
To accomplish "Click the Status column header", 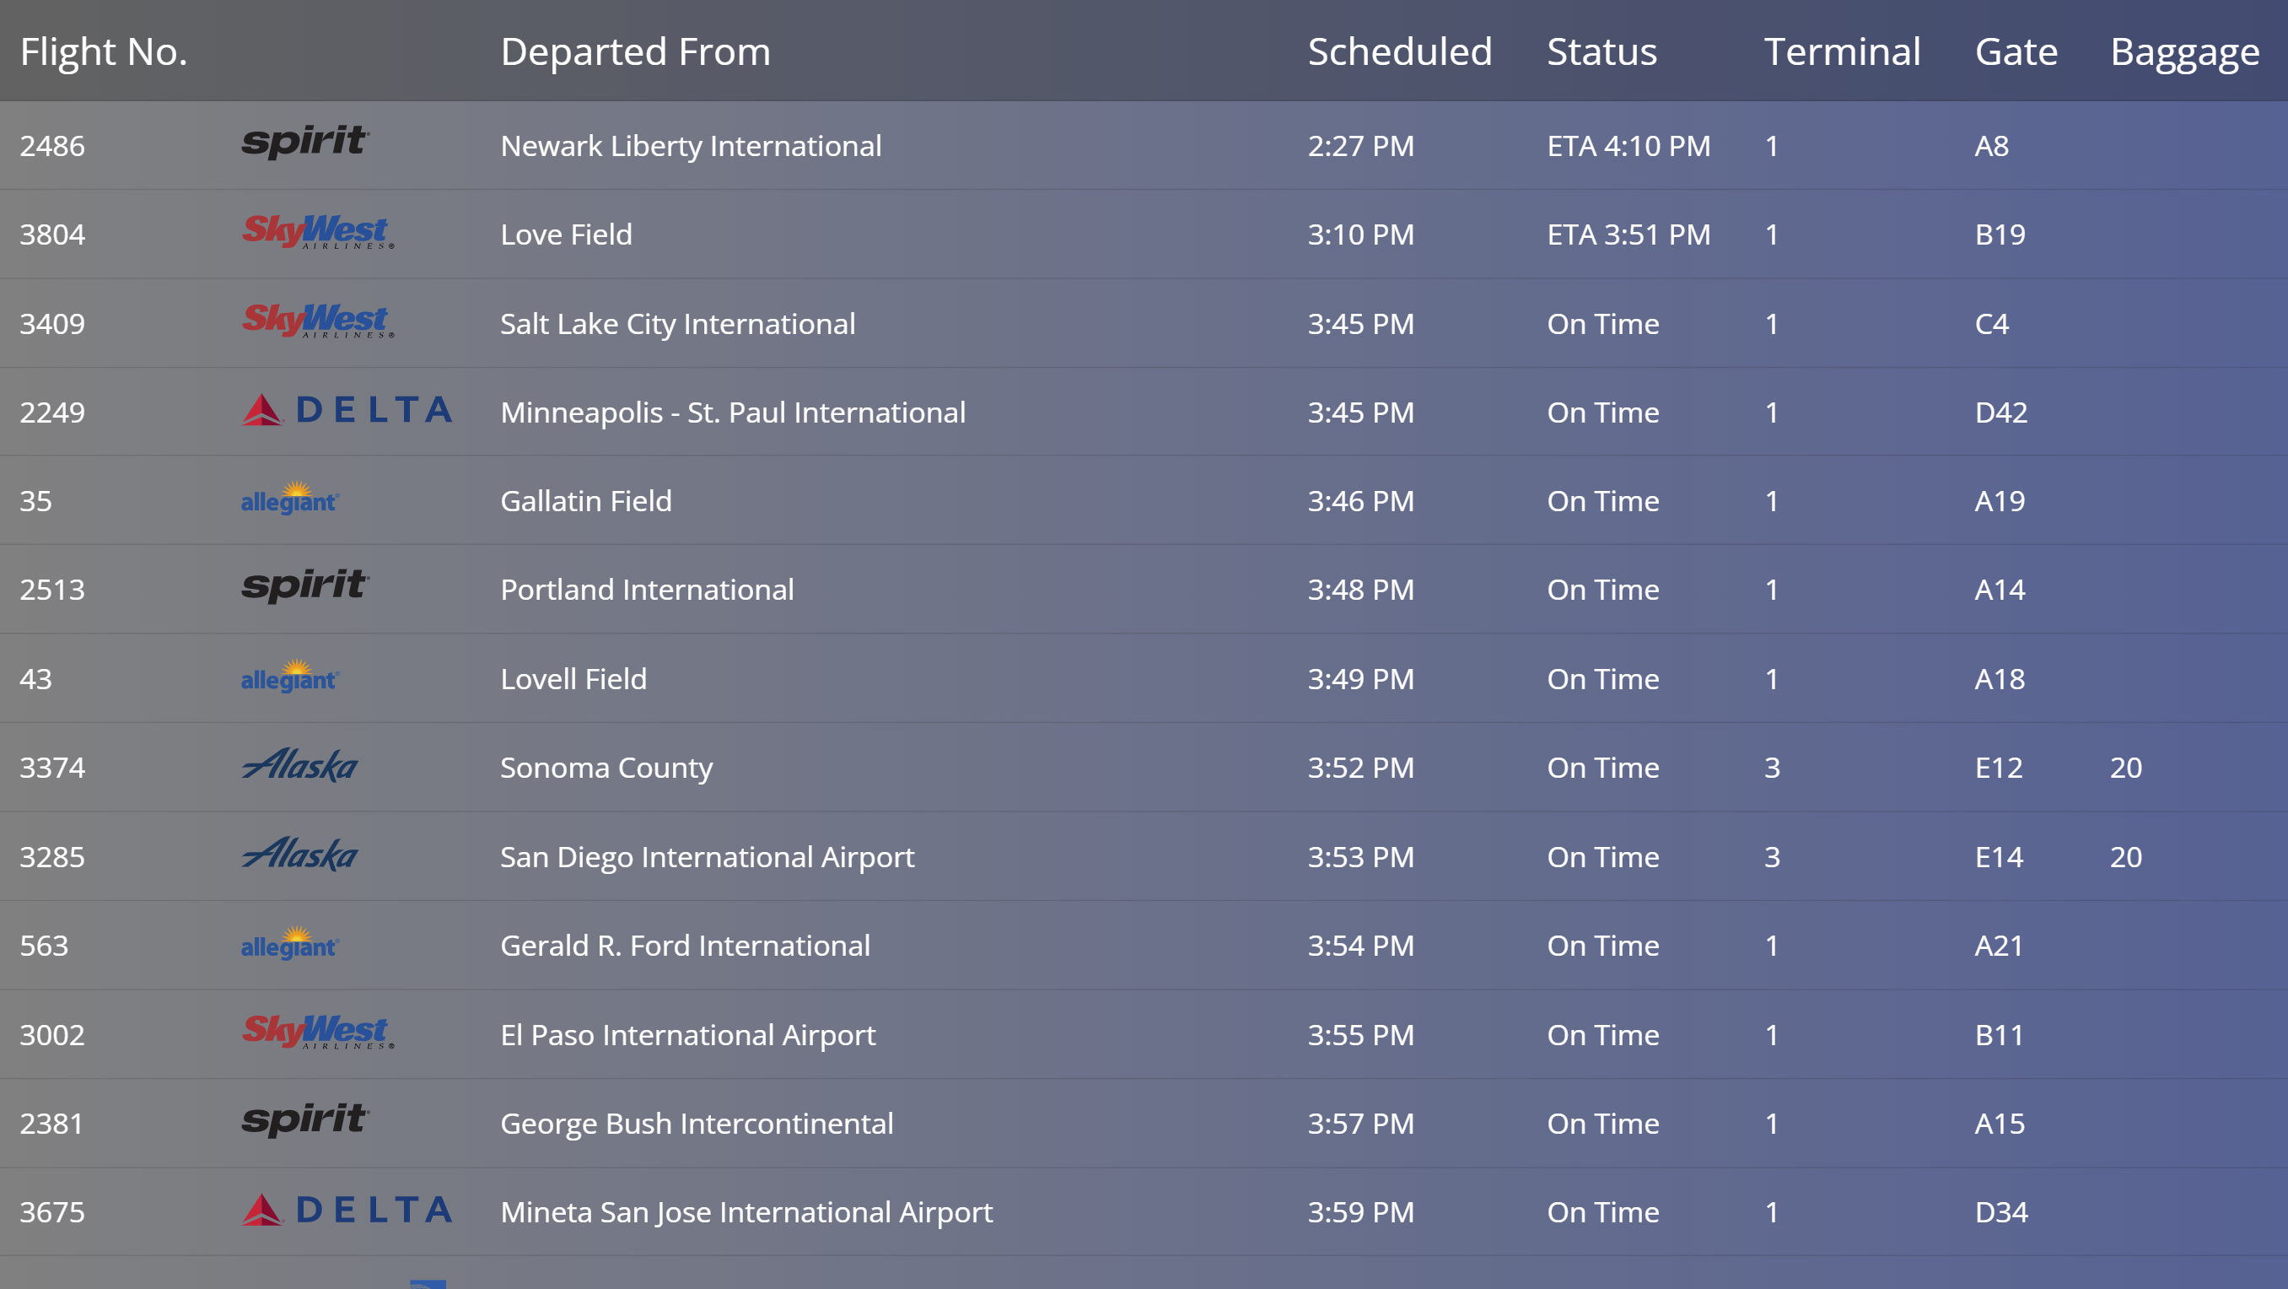I will [1602, 51].
